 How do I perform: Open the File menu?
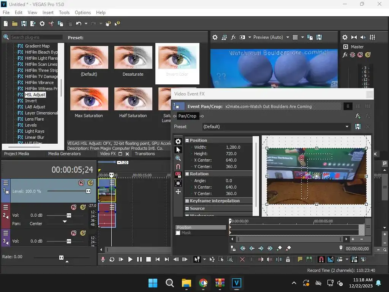6,13
